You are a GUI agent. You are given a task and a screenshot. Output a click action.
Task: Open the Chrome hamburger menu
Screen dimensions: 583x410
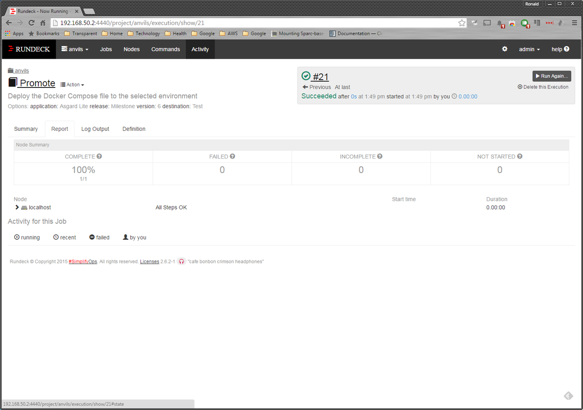[574, 23]
